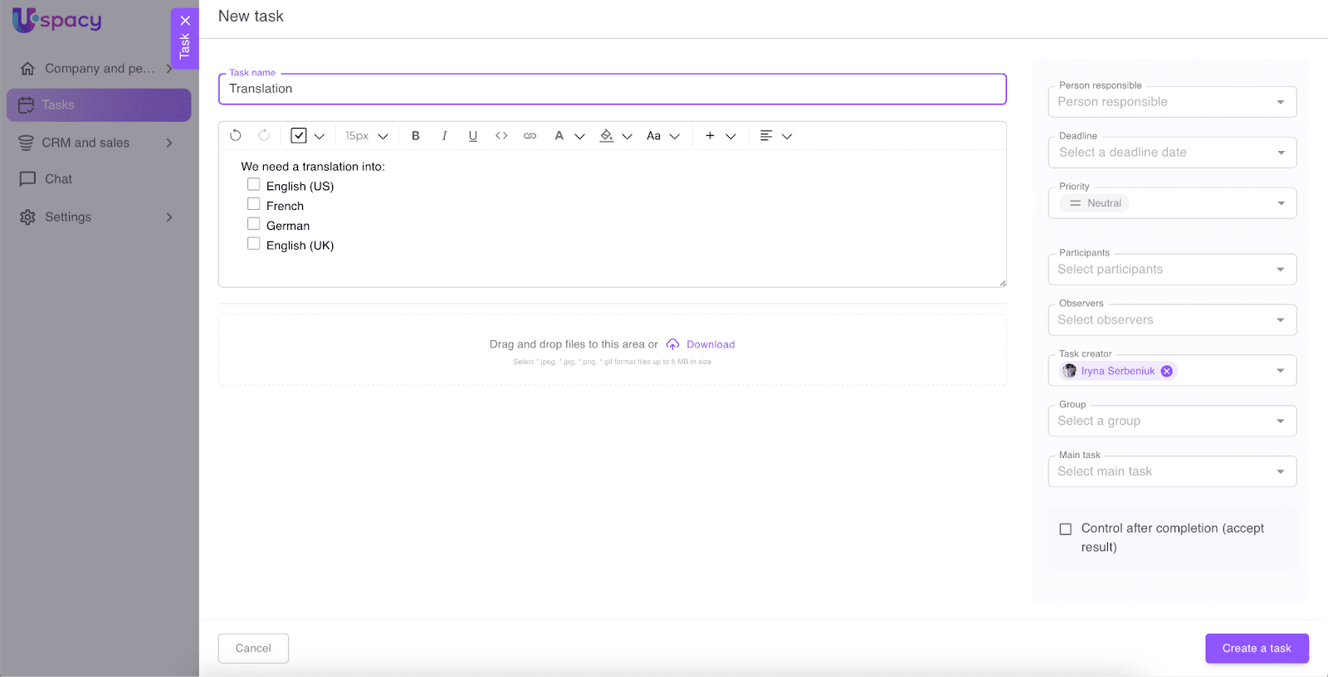1328x677 pixels.
Task: Insert a code block using the code icon
Action: (x=501, y=135)
